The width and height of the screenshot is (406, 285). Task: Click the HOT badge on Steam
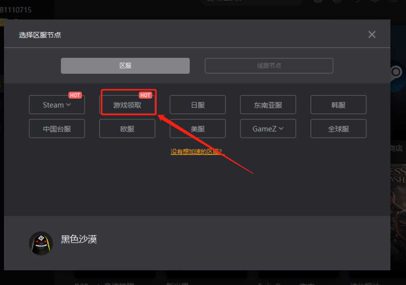75,95
